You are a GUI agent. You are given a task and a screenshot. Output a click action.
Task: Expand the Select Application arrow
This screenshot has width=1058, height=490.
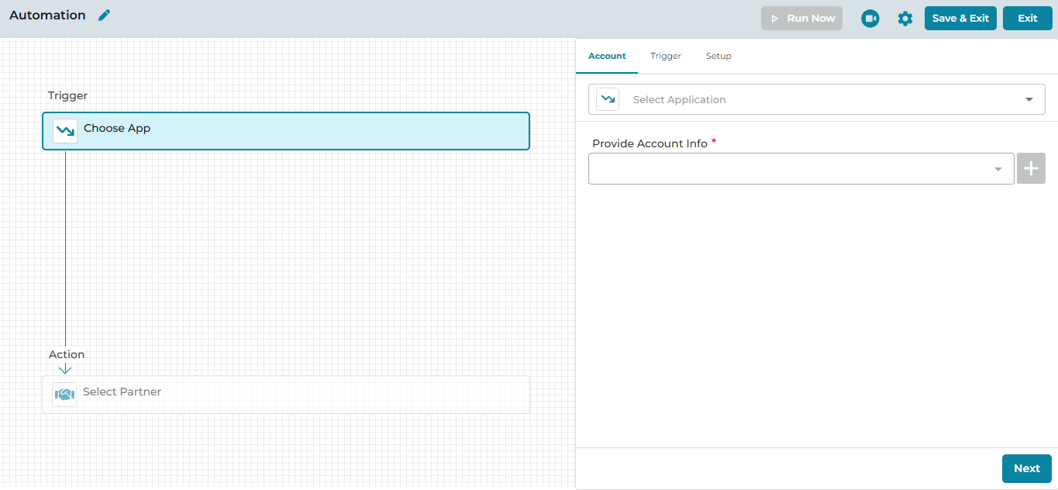(x=1029, y=99)
